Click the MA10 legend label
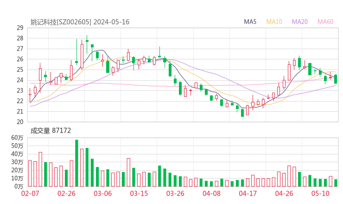This screenshot has height=204, width=343. 274,22
